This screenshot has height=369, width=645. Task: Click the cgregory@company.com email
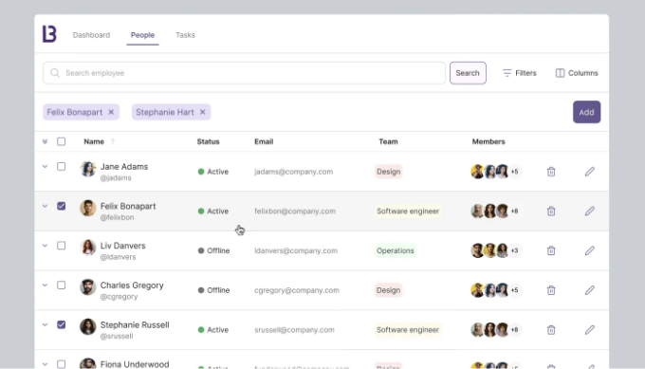coord(297,290)
